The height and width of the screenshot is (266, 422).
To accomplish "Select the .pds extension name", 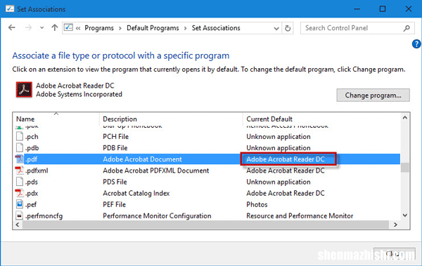I will [32, 182].
